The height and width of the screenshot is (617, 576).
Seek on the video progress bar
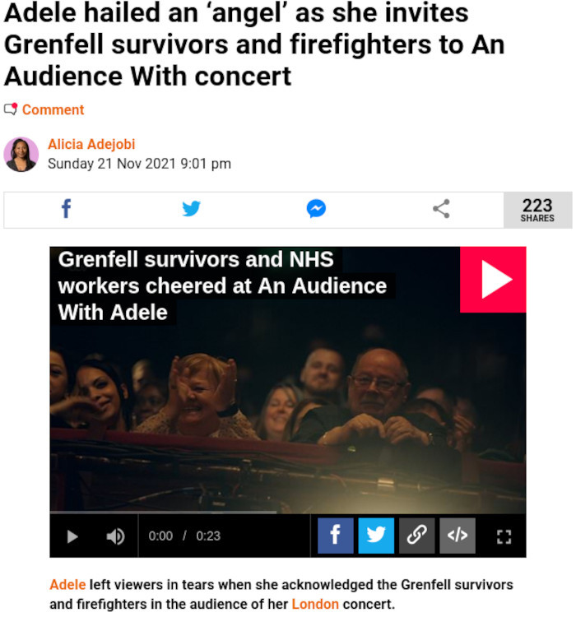click(x=288, y=513)
